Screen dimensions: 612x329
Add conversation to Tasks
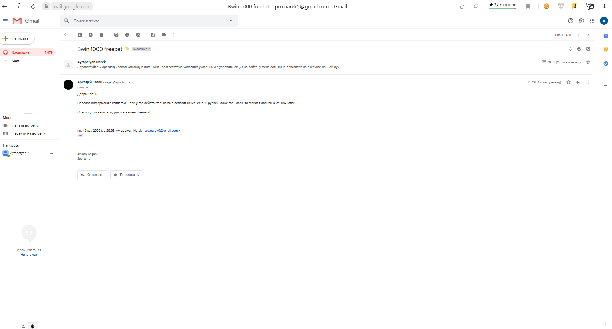(x=138, y=35)
